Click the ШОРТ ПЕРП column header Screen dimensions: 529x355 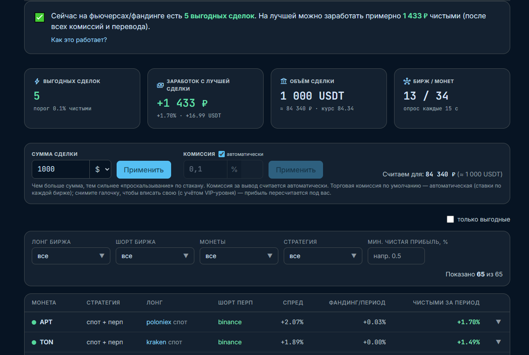tap(235, 303)
